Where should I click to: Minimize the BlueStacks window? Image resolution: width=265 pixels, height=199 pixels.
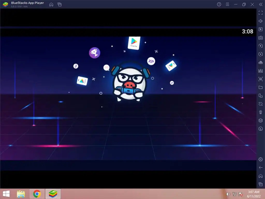[236, 4]
